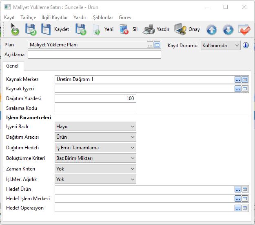255x225 pixels.
Task: Delete the record with Sil
Action: (130, 30)
